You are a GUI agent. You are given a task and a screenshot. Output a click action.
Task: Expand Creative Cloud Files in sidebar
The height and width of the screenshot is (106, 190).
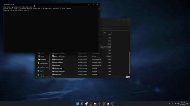point(36,63)
